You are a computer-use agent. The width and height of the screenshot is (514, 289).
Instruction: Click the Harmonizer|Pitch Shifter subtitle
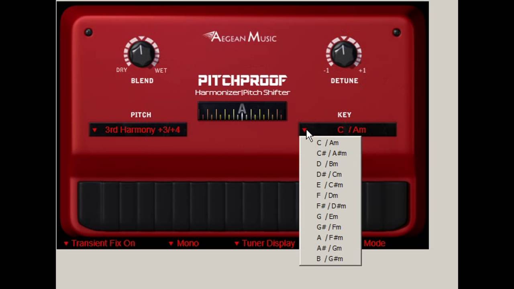coord(243,93)
